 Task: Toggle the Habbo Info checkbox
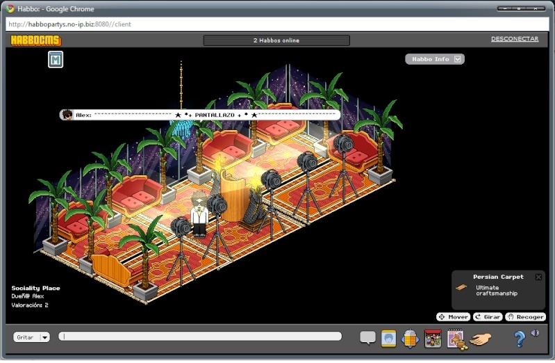click(x=458, y=59)
